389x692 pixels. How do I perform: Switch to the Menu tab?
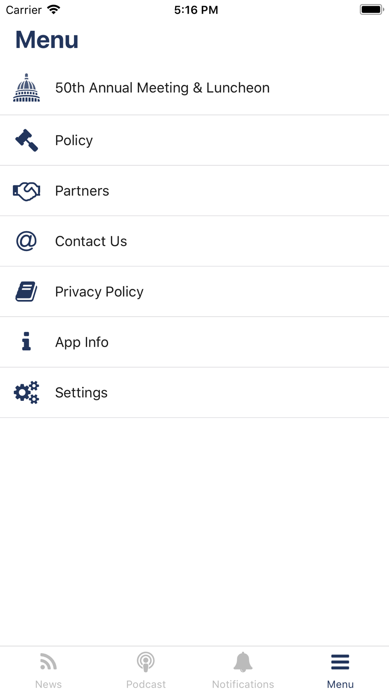340,670
